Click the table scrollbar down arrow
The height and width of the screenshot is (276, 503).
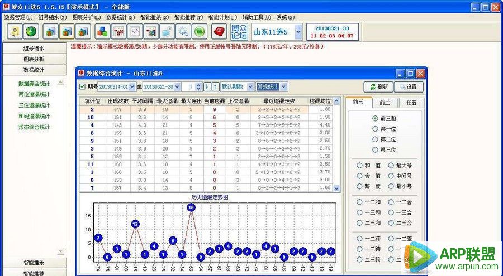(x=336, y=188)
